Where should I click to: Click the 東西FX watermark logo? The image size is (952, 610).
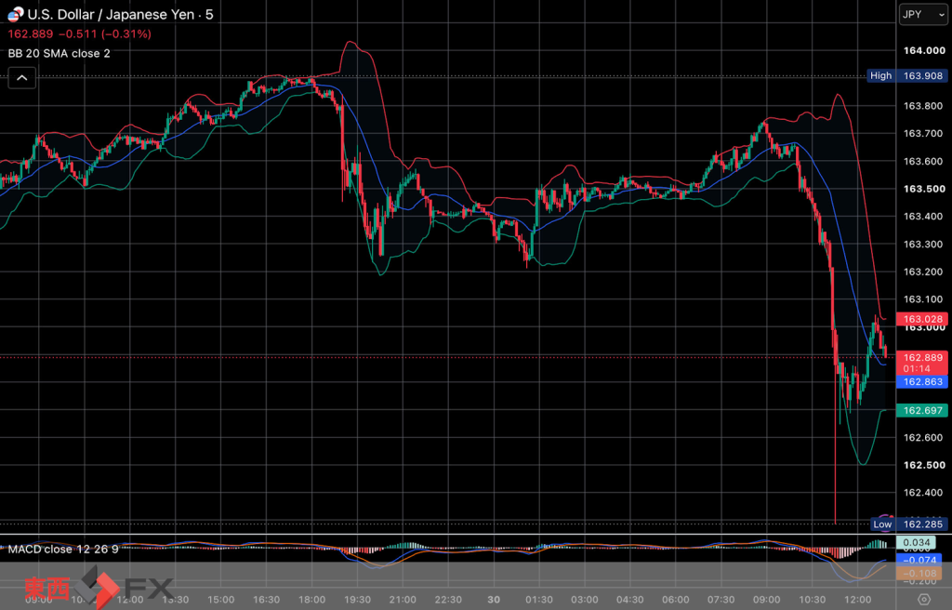tap(99, 587)
